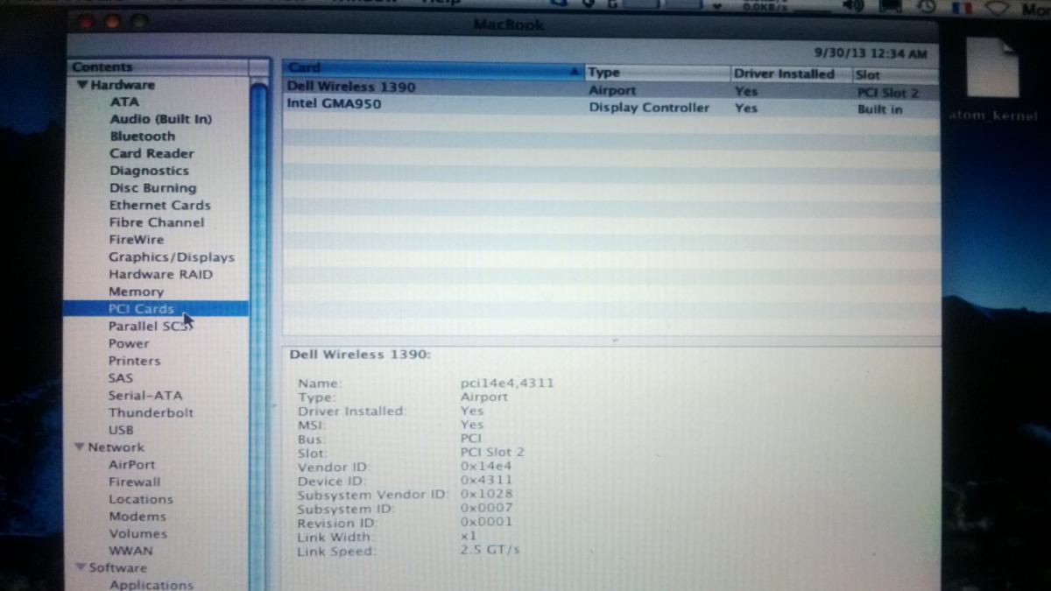Click the Subsystem ID value 0x0007
The width and height of the screenshot is (1051, 591).
click(486, 508)
